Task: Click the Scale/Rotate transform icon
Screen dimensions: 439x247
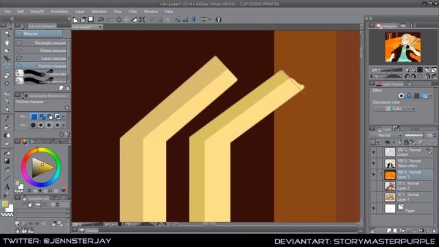Action: (x=142, y=20)
